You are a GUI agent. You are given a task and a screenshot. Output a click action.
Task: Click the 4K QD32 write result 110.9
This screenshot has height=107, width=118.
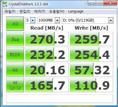[x=91, y=85]
